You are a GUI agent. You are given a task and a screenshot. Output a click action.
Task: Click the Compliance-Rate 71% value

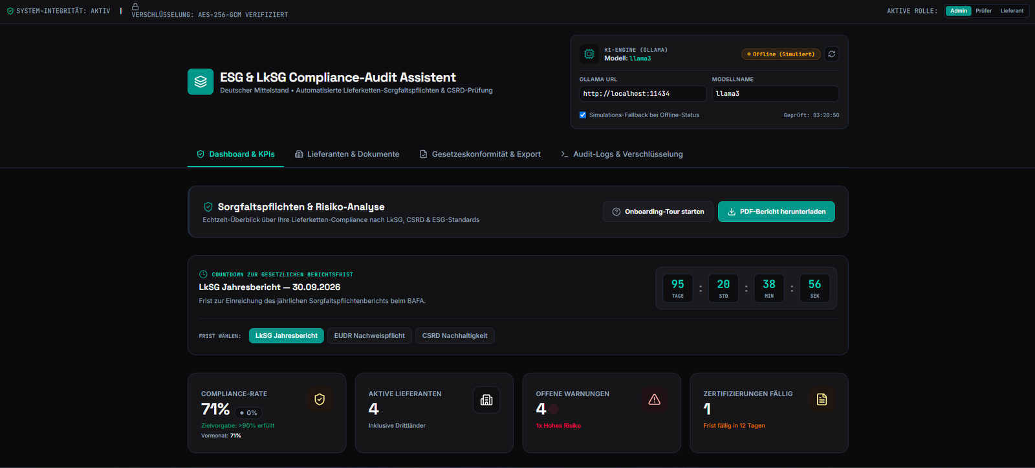[215, 409]
